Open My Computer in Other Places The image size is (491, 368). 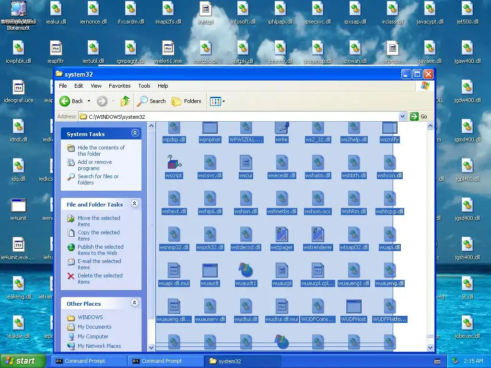[93, 336]
